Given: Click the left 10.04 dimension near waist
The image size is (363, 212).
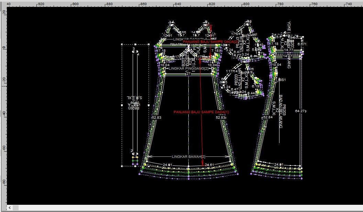Looking at the screenshot, I should click(165, 65).
